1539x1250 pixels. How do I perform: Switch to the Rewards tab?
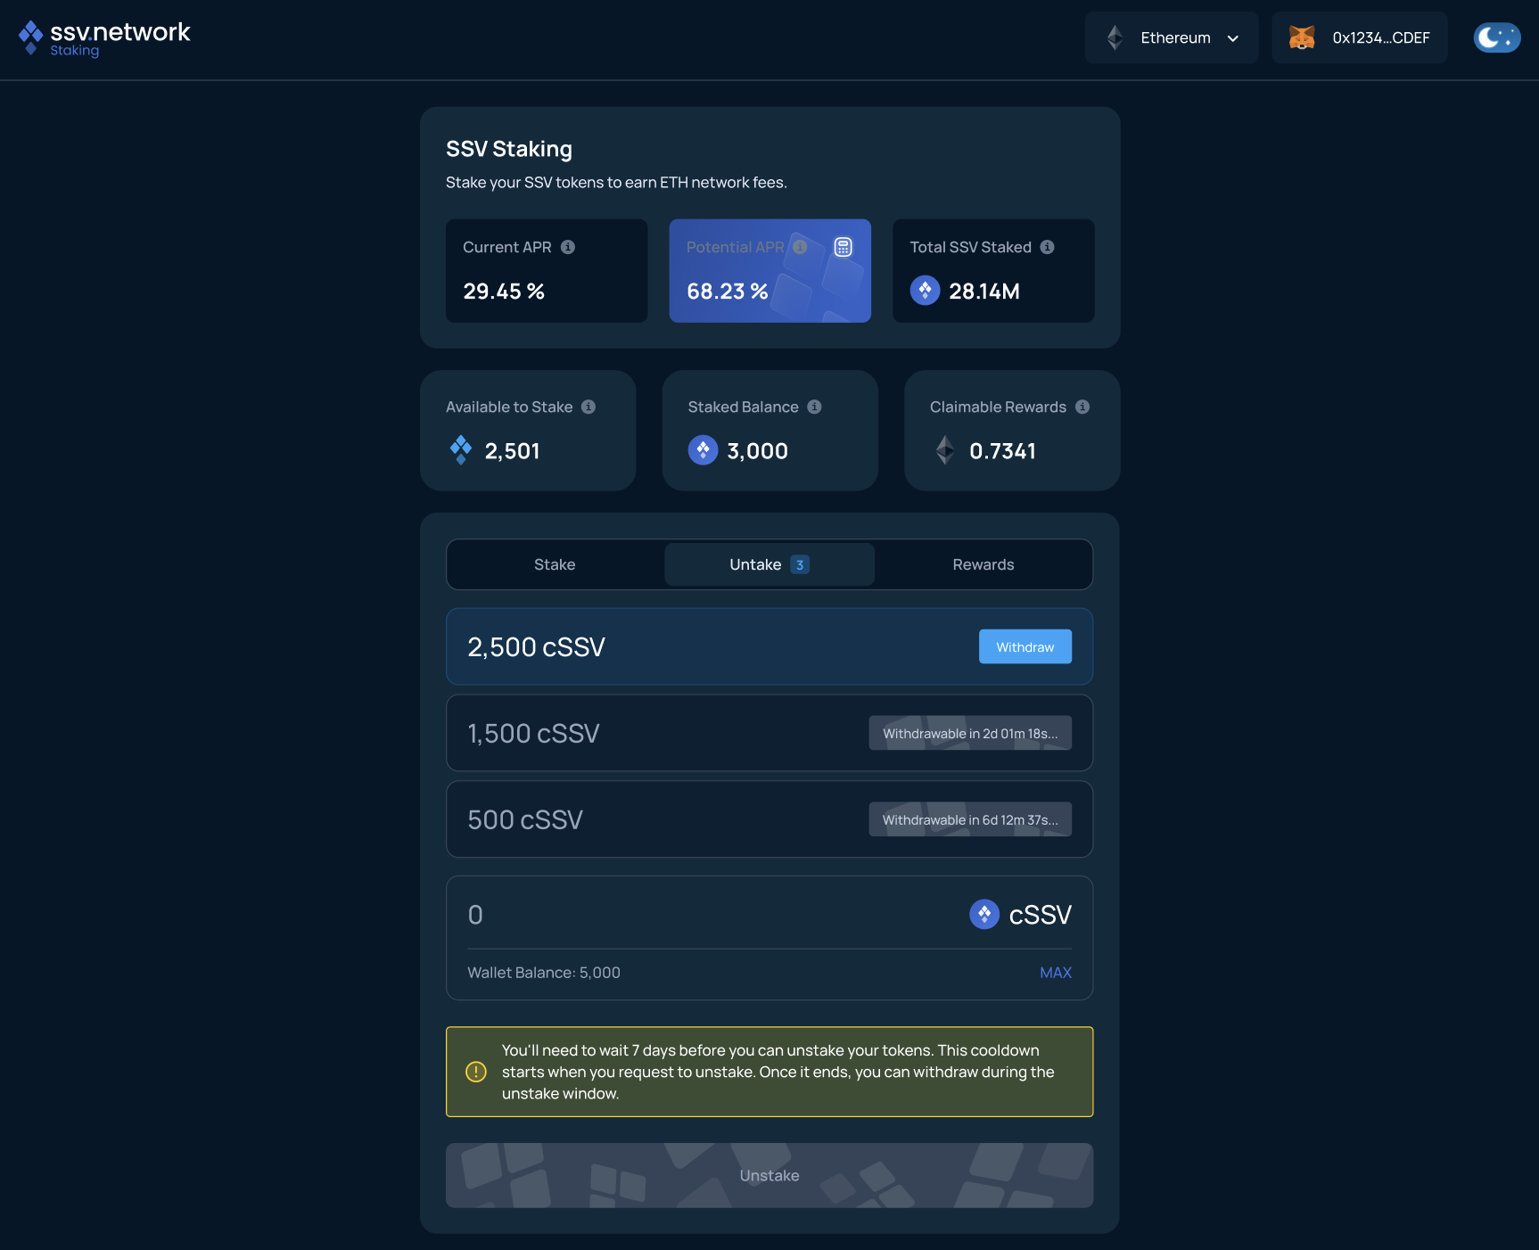[x=983, y=564]
